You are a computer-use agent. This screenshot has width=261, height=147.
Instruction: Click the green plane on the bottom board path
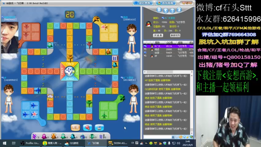pyautogui.click(x=89, y=103)
